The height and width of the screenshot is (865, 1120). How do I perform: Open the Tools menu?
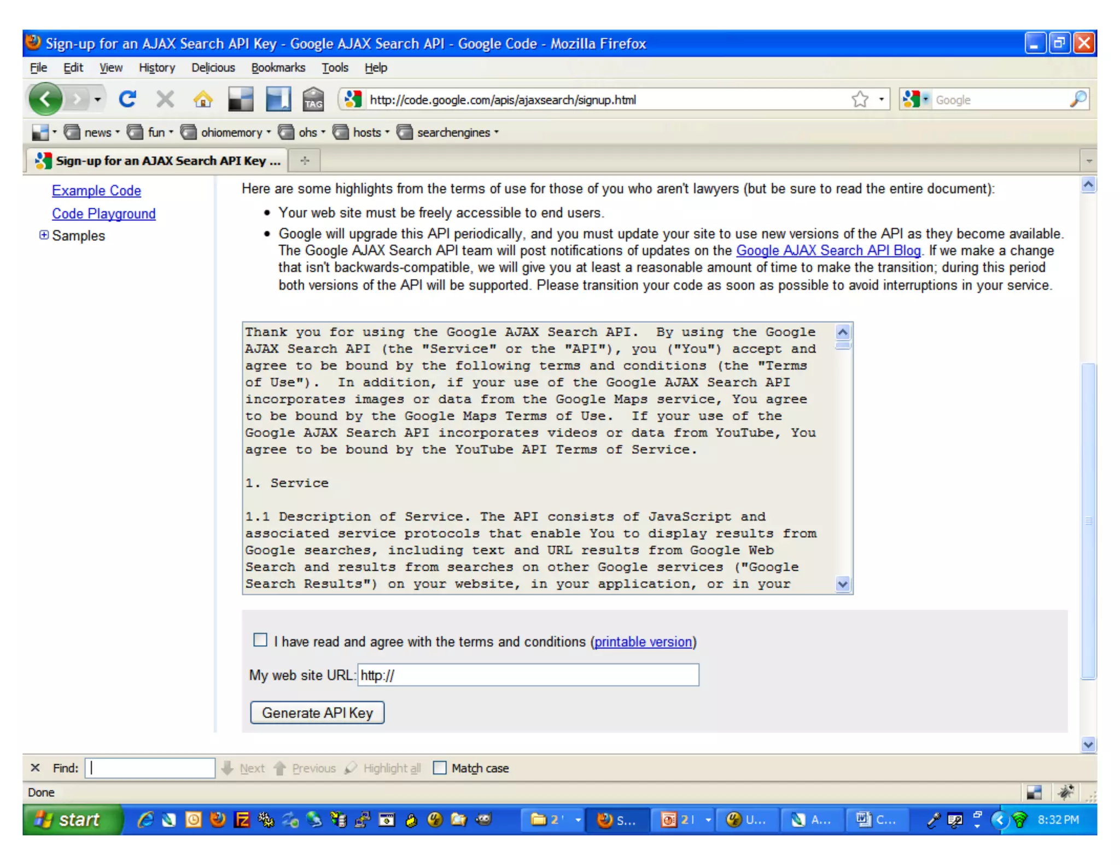[334, 68]
